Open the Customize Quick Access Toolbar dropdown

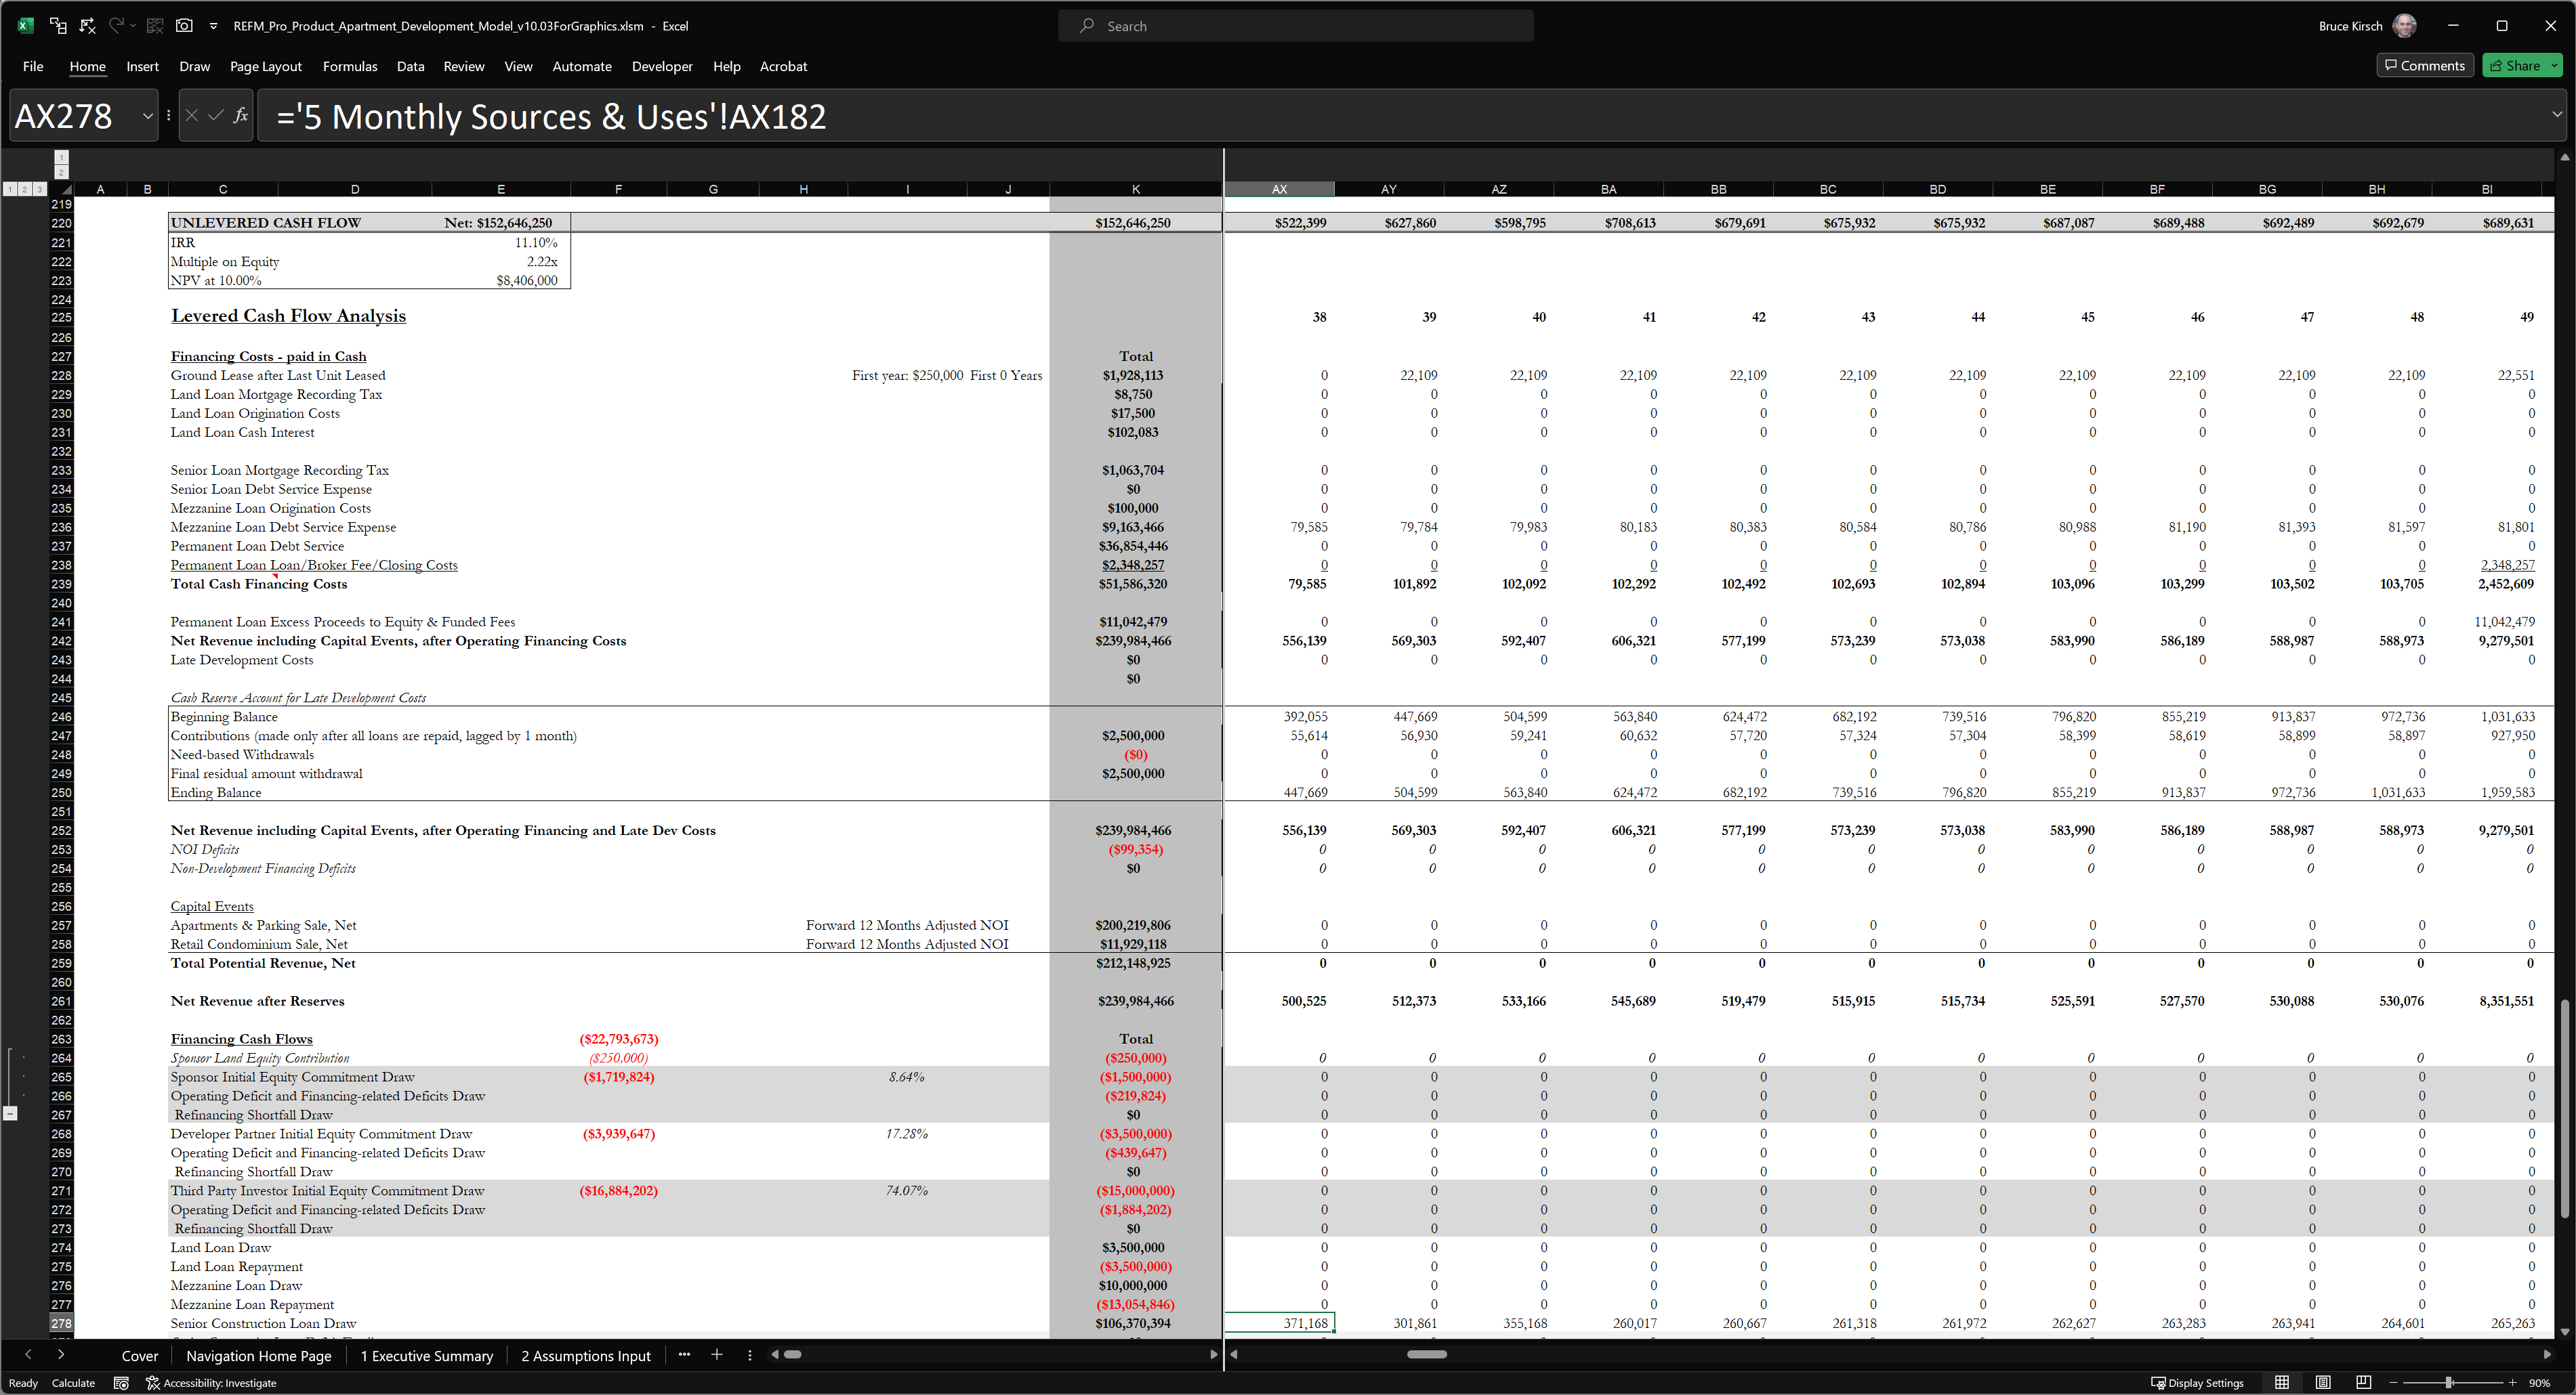click(x=213, y=27)
